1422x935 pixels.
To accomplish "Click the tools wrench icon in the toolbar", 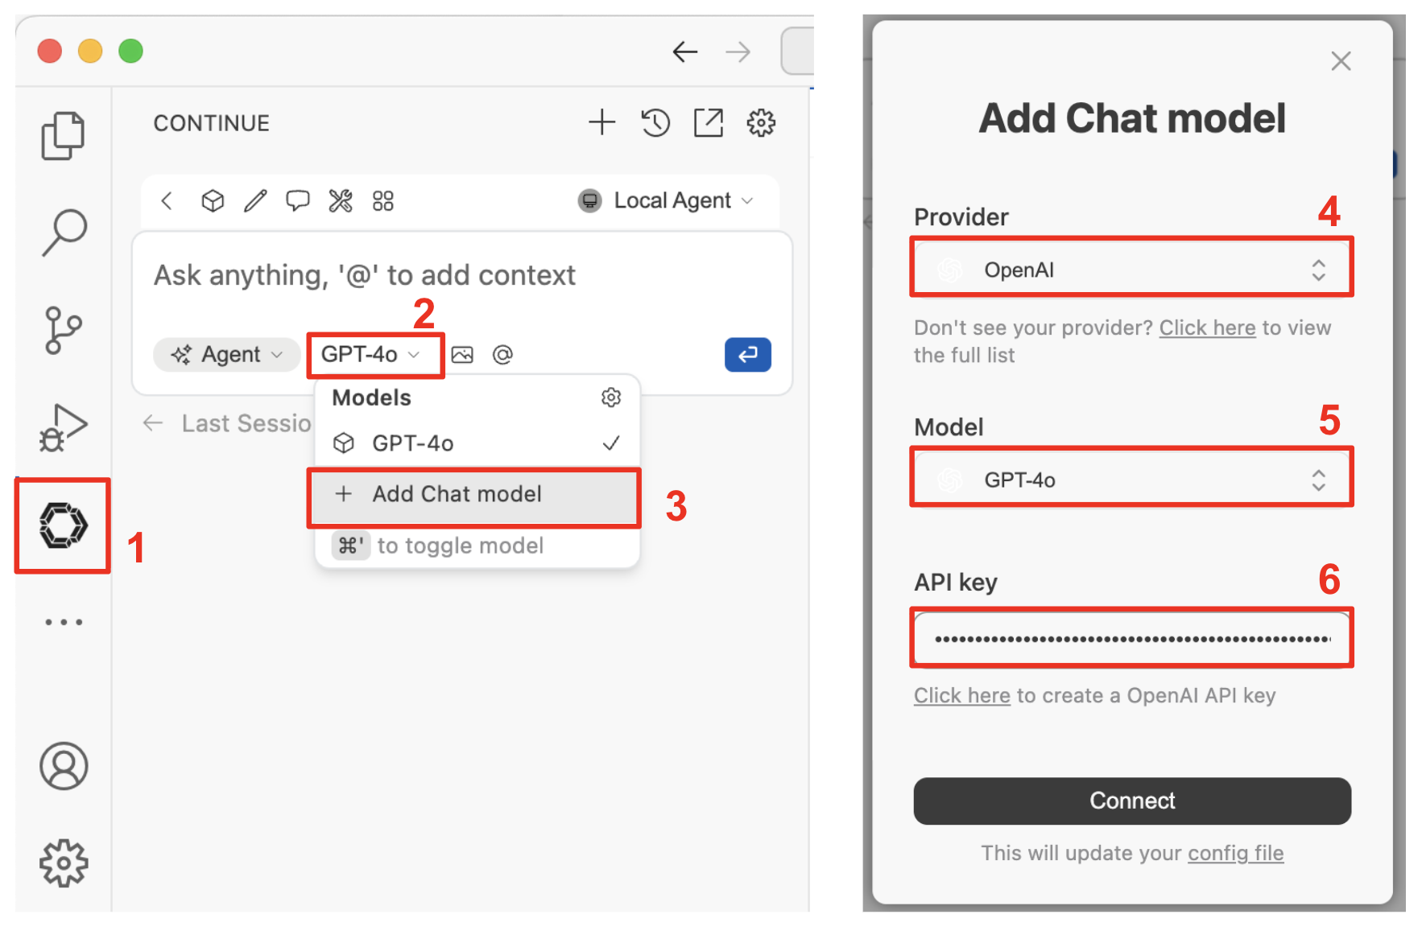I will (341, 200).
